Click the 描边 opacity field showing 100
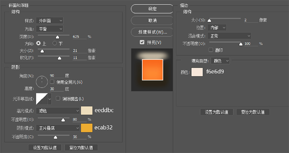Viewport: 289px width, 153px height. pos(251,44)
